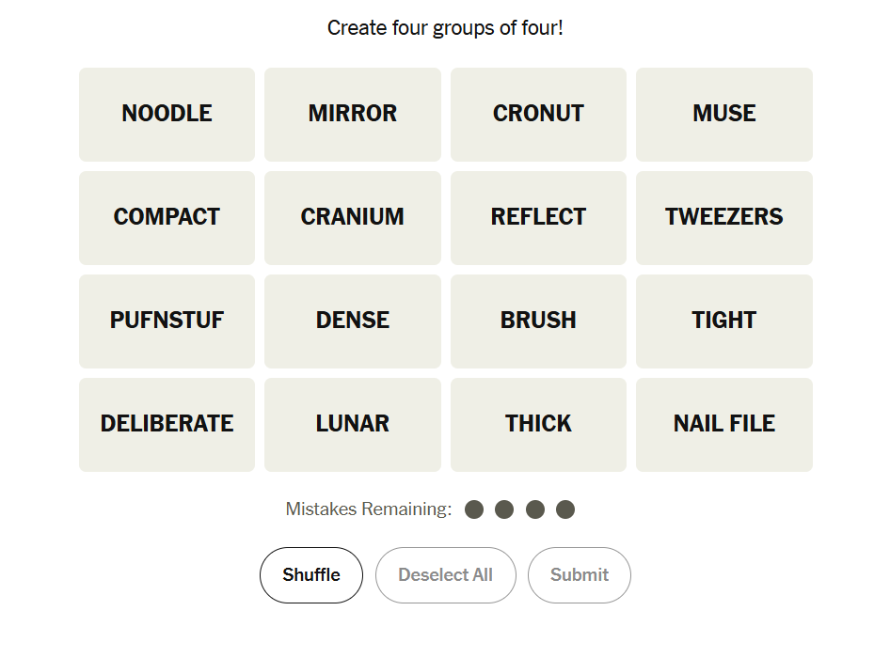The height and width of the screenshot is (658, 890).
Task: Click the Deselect All button
Action: pos(445,574)
